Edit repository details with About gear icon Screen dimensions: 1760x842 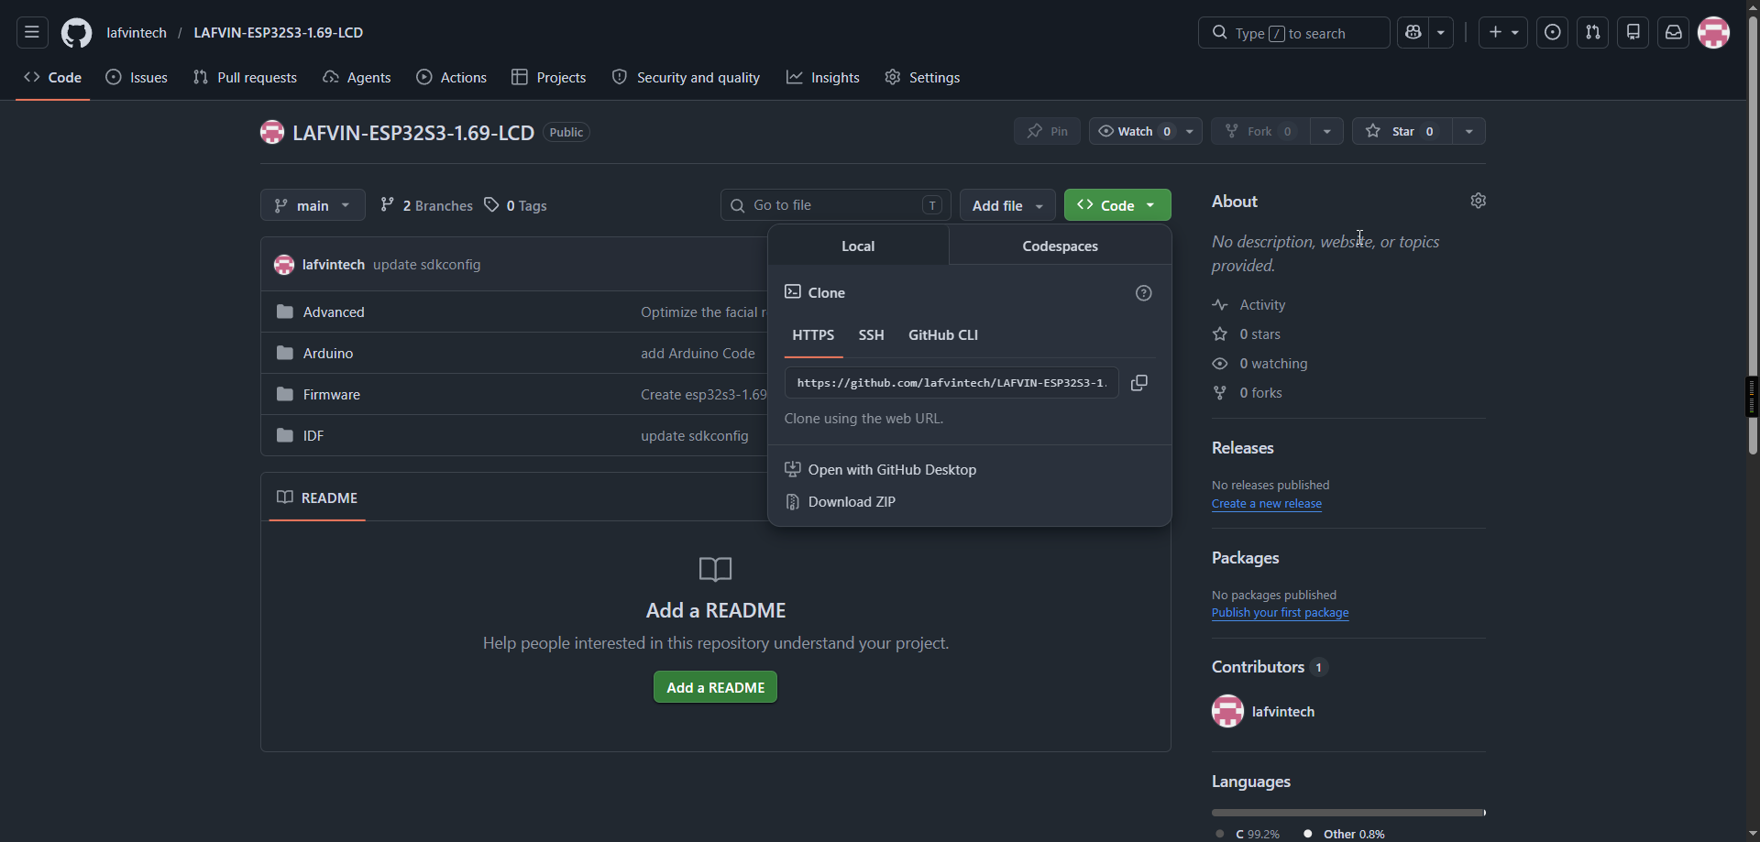(x=1478, y=201)
